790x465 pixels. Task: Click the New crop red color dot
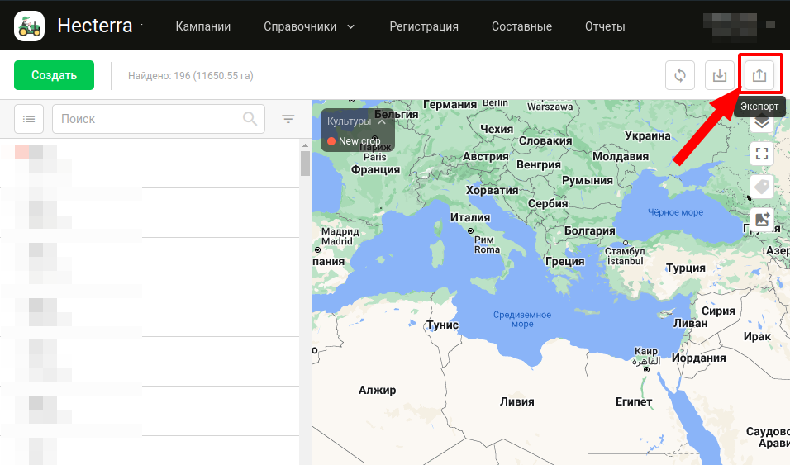click(331, 141)
